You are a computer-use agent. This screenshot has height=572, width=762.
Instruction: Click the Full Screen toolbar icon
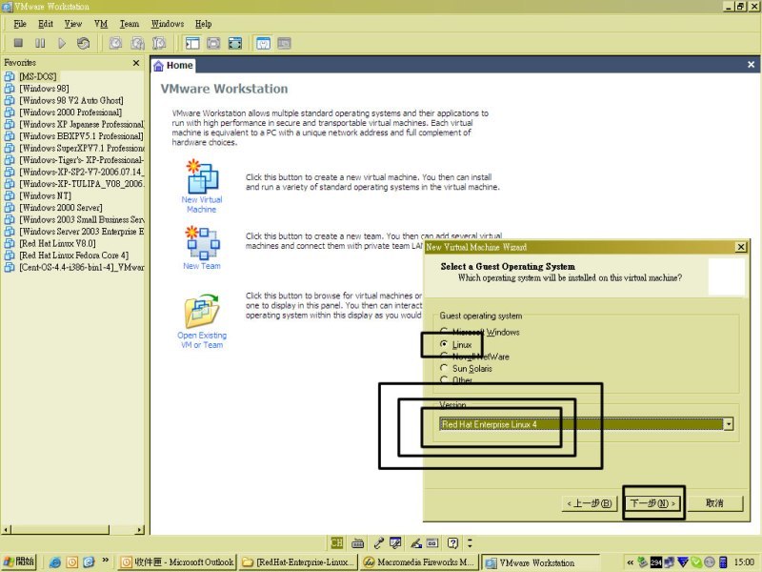click(x=234, y=43)
